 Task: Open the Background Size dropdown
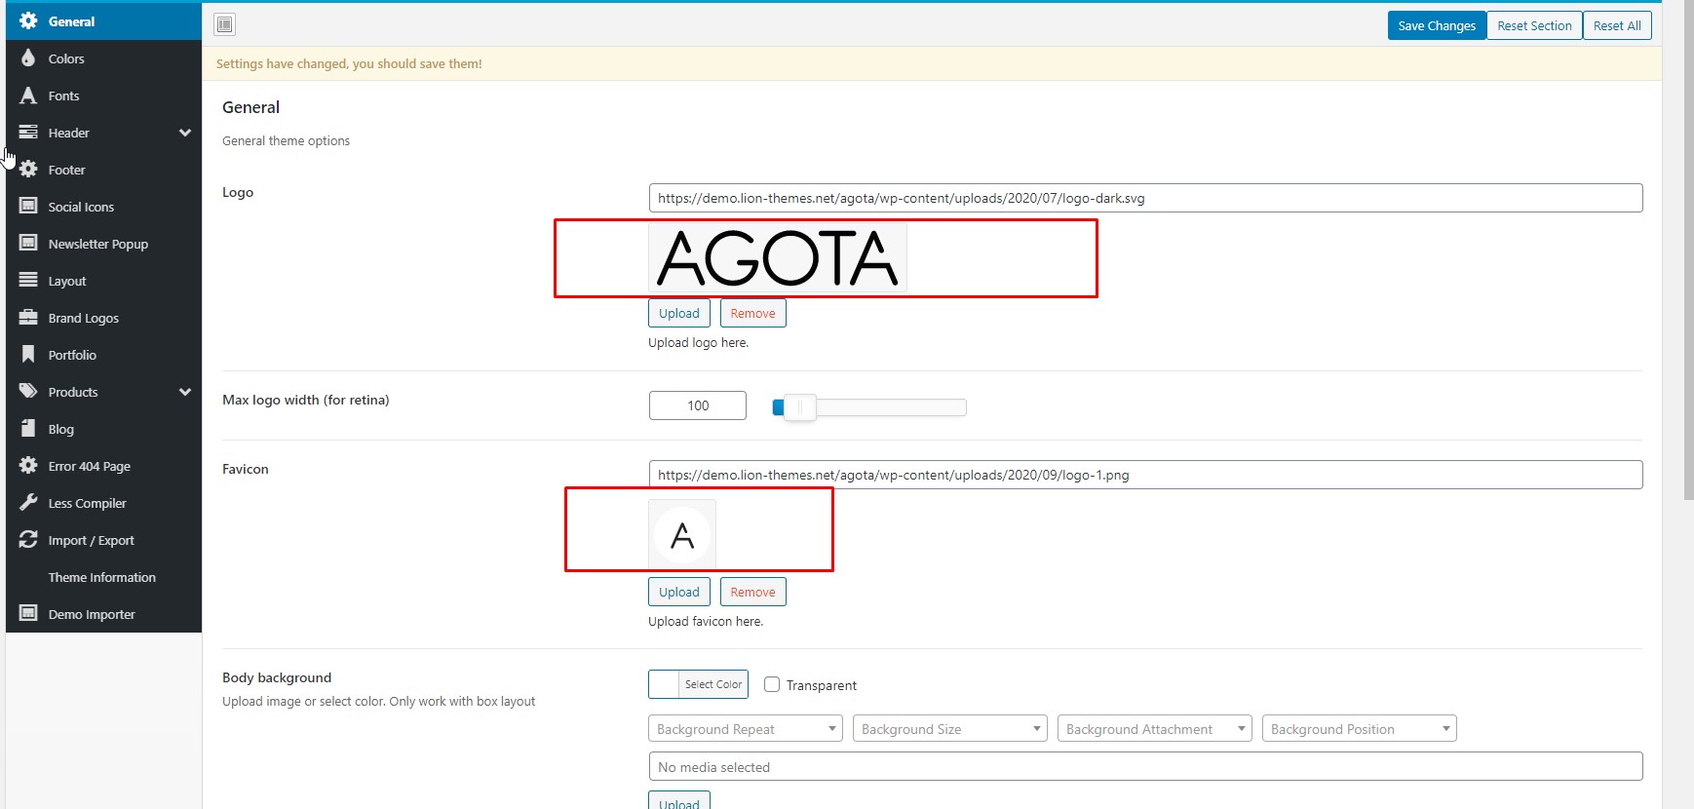pyautogui.click(x=949, y=729)
